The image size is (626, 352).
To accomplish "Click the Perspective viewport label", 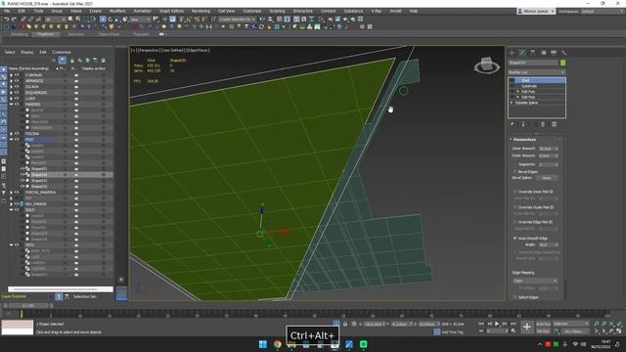I will (148, 50).
